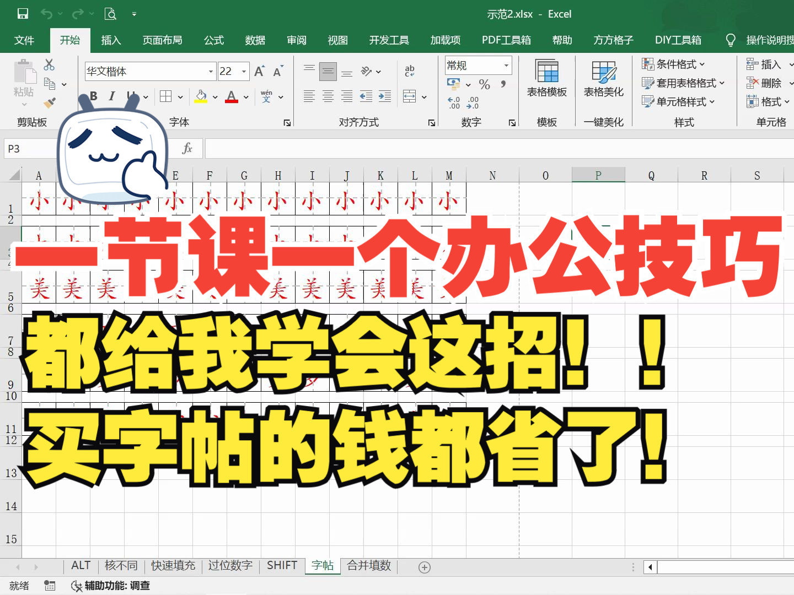Switch to the 字帖 sheet tab
The height and width of the screenshot is (595, 794).
(323, 565)
